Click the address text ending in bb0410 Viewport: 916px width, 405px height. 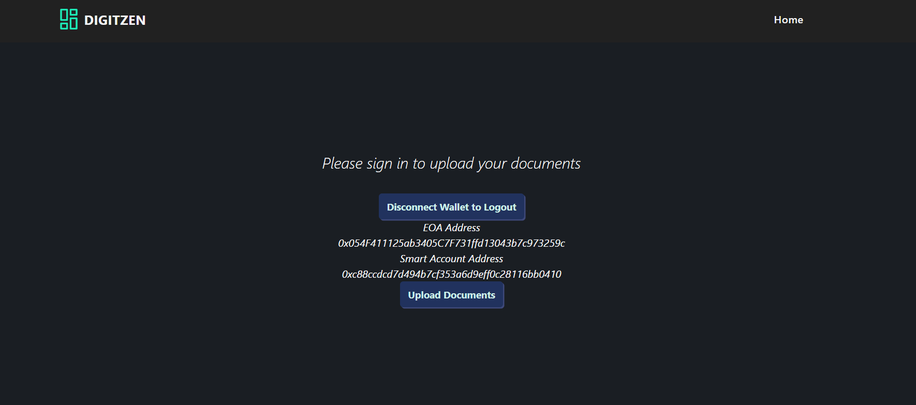coord(452,274)
